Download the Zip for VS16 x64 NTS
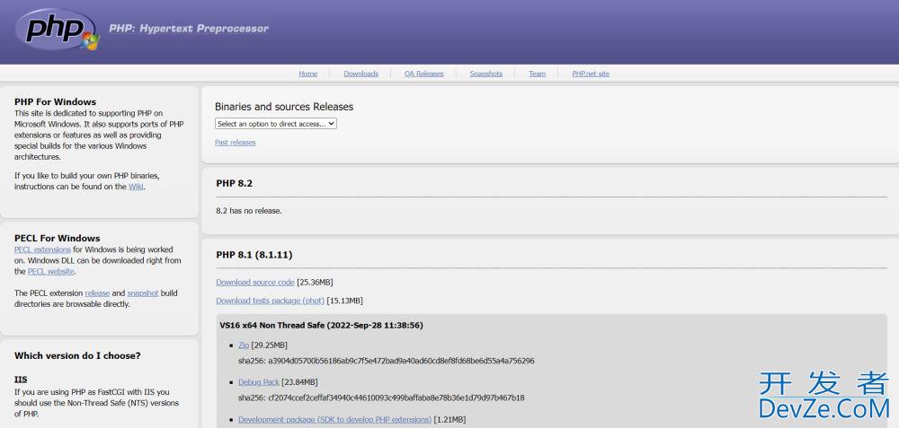Image resolution: width=899 pixels, height=428 pixels. tap(244, 345)
